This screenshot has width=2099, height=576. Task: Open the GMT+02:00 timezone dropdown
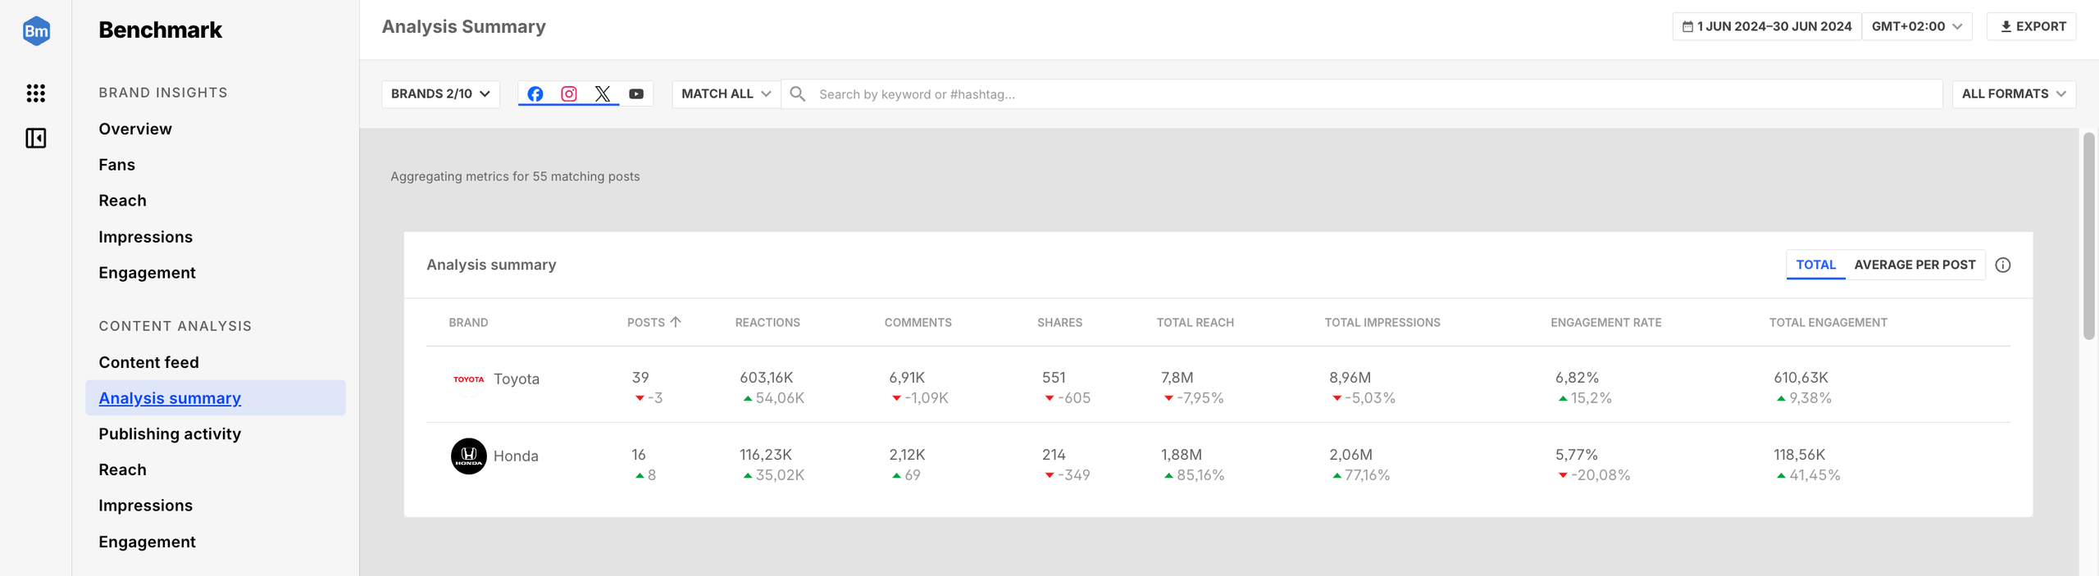[x=1916, y=26]
